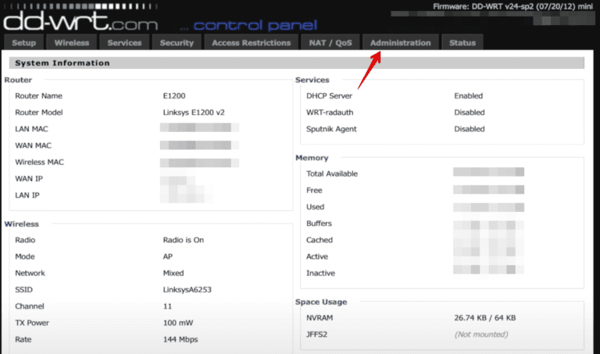
Task: Click the LAN MAC label
Action: (31, 129)
